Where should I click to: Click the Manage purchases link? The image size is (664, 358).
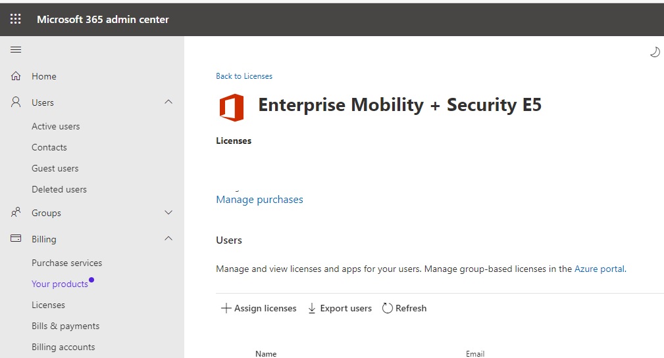click(259, 200)
